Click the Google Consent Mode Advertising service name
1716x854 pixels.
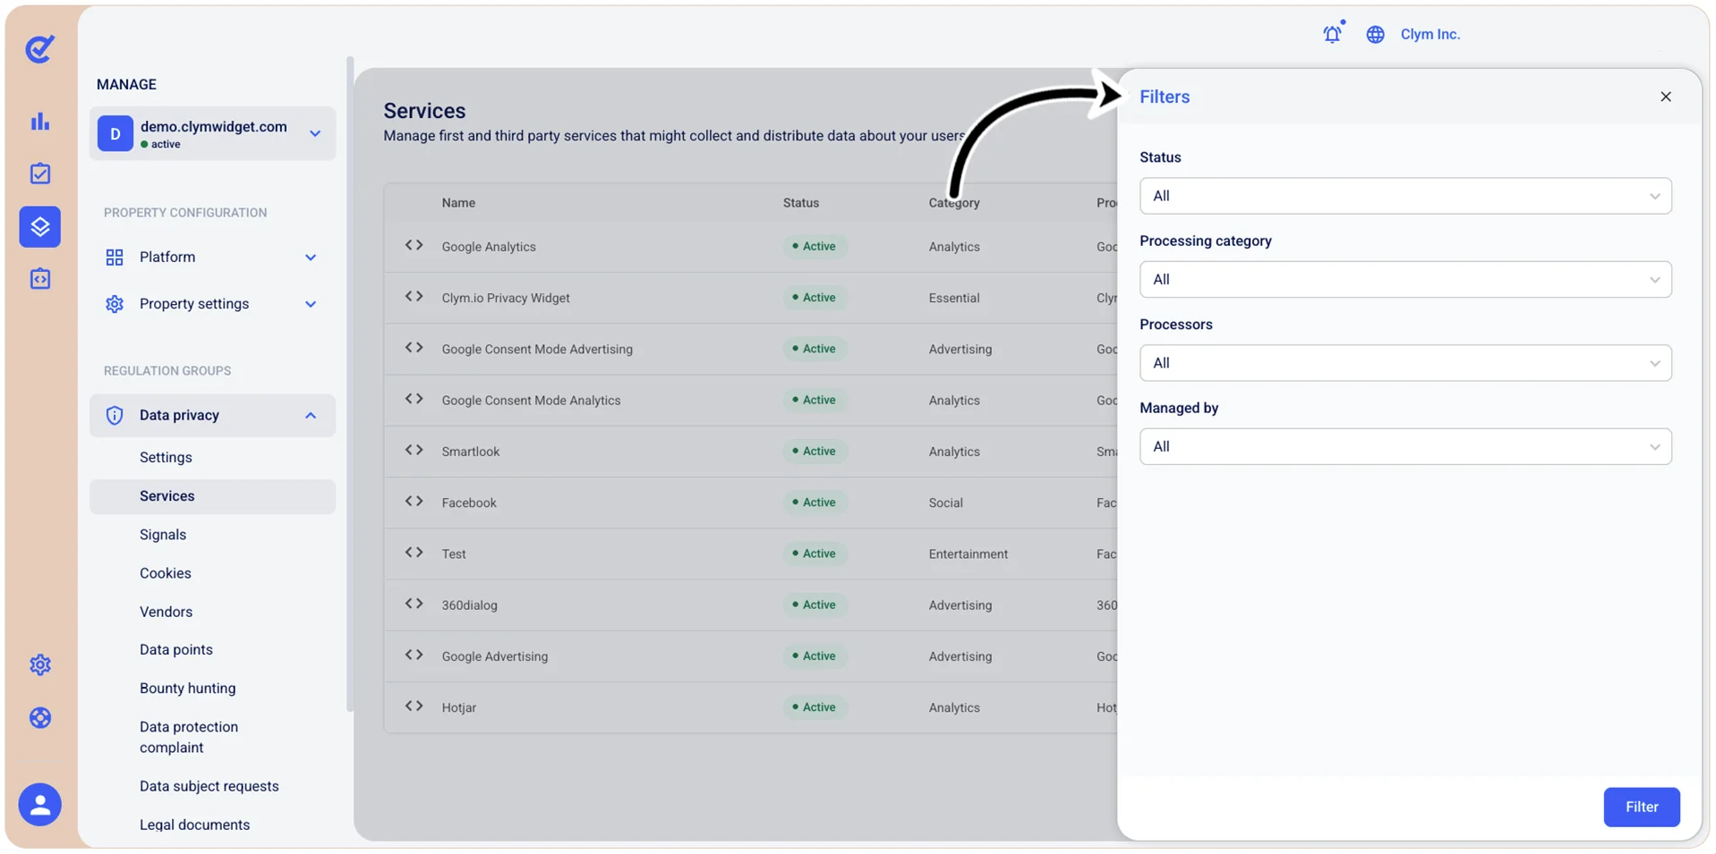(x=537, y=349)
